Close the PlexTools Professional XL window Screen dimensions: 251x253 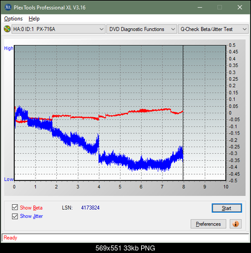240,8
